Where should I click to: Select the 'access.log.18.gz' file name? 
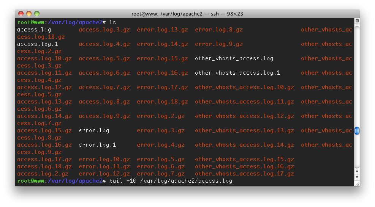point(44,166)
